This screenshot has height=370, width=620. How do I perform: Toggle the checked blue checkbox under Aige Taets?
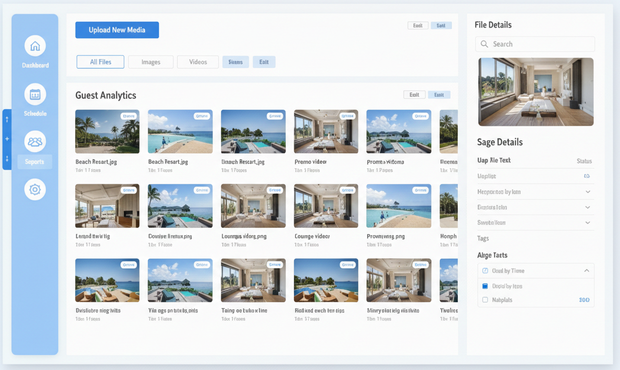pos(485,286)
